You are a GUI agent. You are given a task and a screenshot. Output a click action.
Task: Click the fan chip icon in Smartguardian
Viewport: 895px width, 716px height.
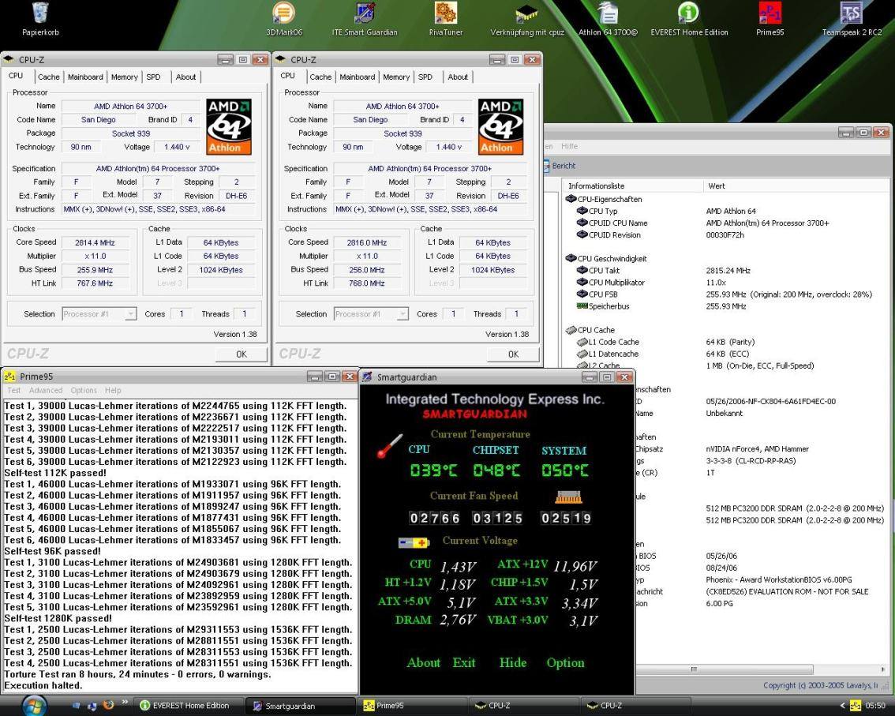pos(568,497)
